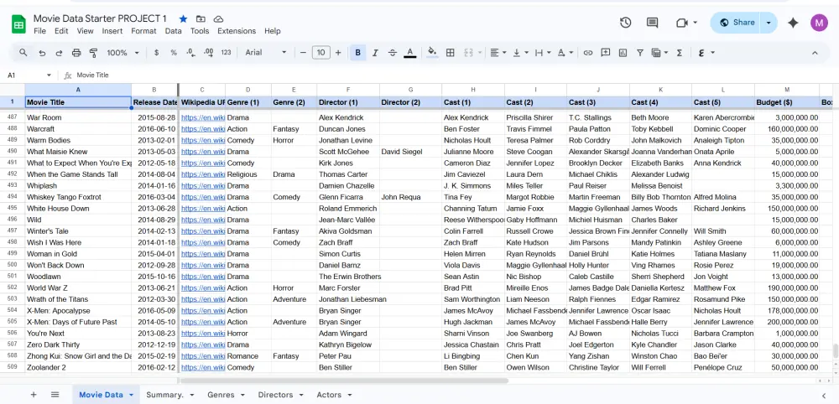Print the spreadsheet
Screen dimensions: 839x404
tap(76, 53)
